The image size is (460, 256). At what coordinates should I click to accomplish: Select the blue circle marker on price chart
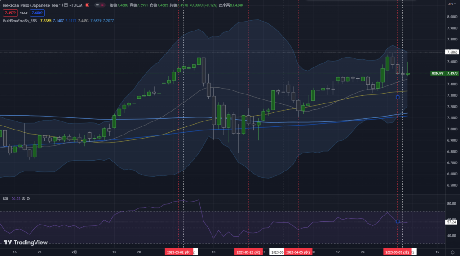tap(398, 97)
